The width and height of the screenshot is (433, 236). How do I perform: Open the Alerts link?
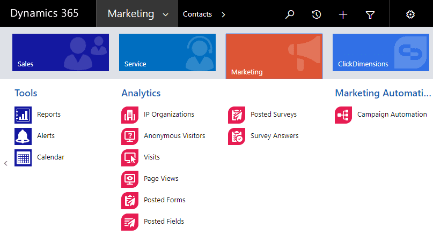click(x=46, y=136)
